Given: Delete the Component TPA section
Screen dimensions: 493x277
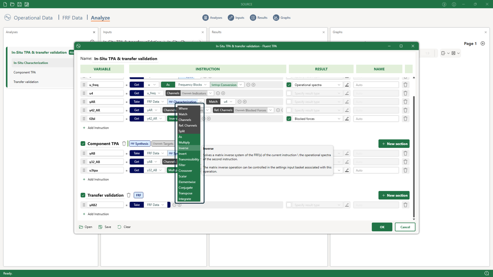Looking at the screenshot, I should [x=124, y=144].
